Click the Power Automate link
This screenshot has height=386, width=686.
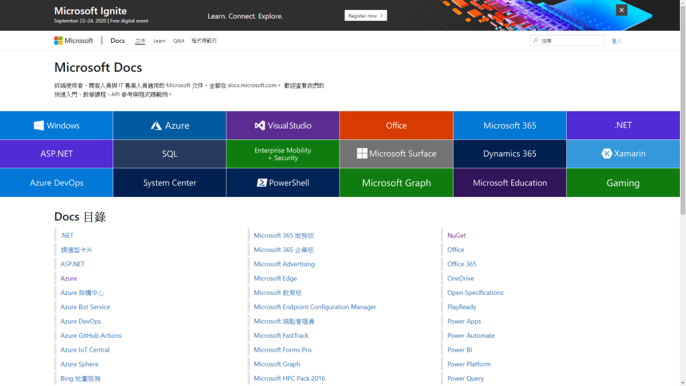pos(471,336)
